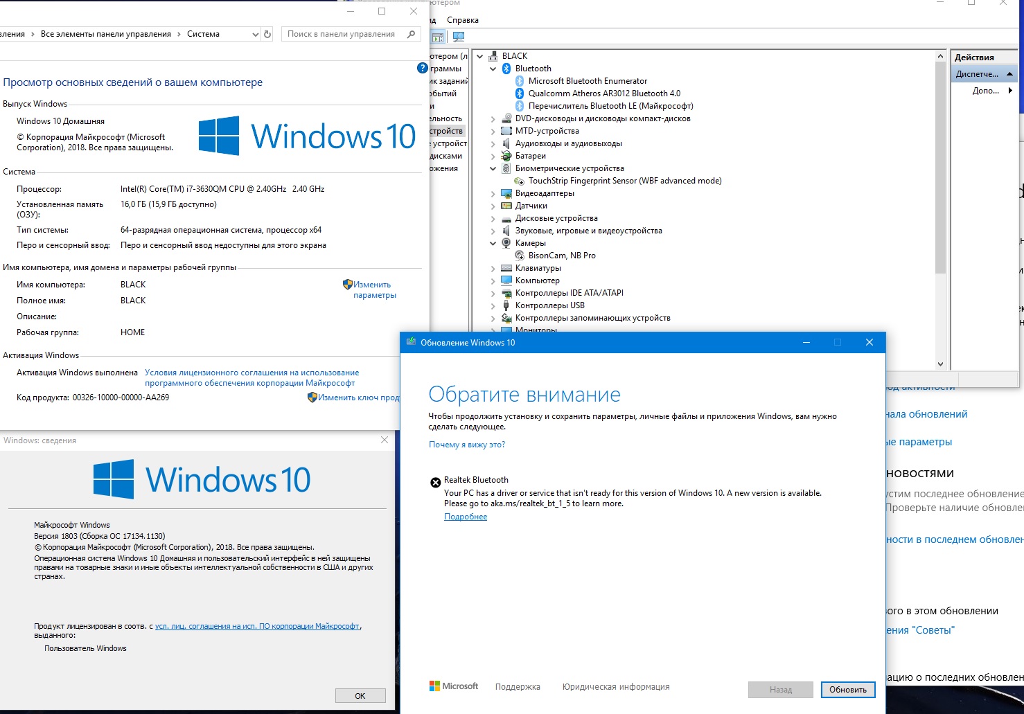Screen dimensions: 1024x714
Task: Click Изменить ключ продукта link
Action: pos(358,398)
